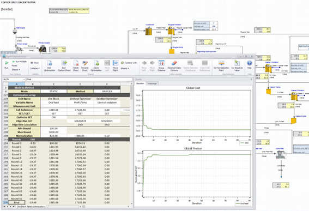The image size is (309, 211).
Task: Click More visibility option
Action: click(x=34, y=63)
